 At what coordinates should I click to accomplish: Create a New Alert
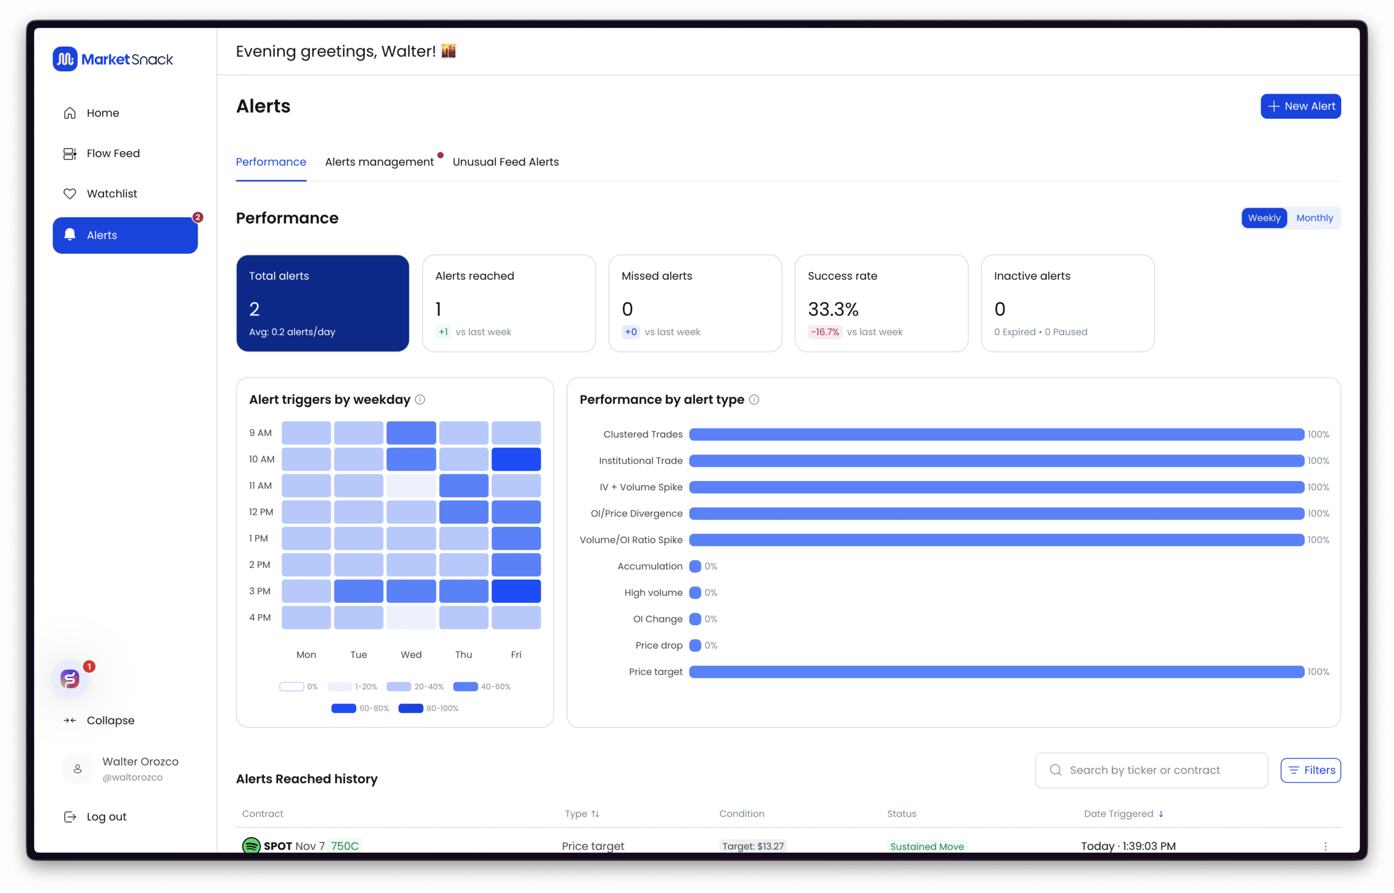point(1300,106)
